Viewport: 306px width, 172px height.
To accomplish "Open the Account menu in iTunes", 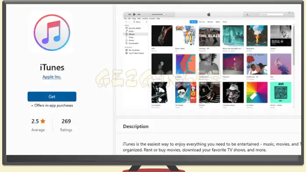I will (x=152, y=18).
